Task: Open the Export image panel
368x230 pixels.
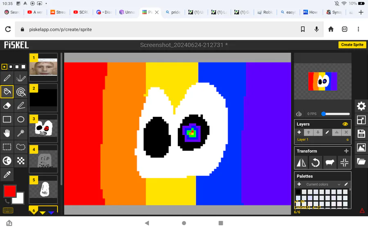Action: (x=361, y=148)
